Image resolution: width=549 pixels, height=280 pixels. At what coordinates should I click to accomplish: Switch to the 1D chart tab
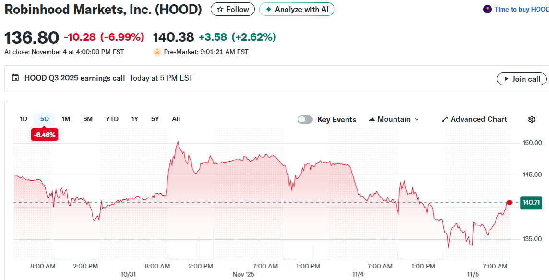tap(23, 119)
